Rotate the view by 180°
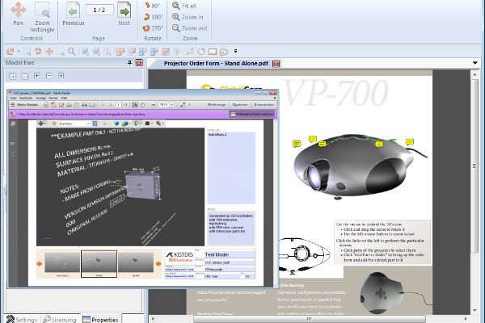The image size is (485, 323). [153, 17]
